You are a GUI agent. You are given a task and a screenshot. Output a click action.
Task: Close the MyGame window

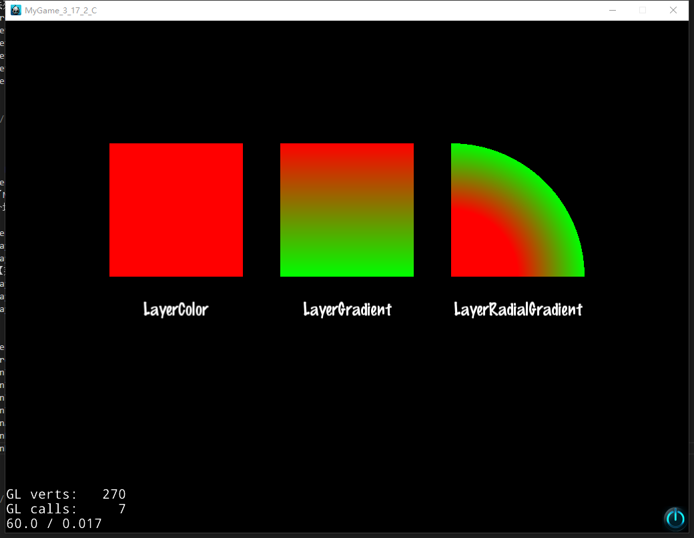[673, 10]
